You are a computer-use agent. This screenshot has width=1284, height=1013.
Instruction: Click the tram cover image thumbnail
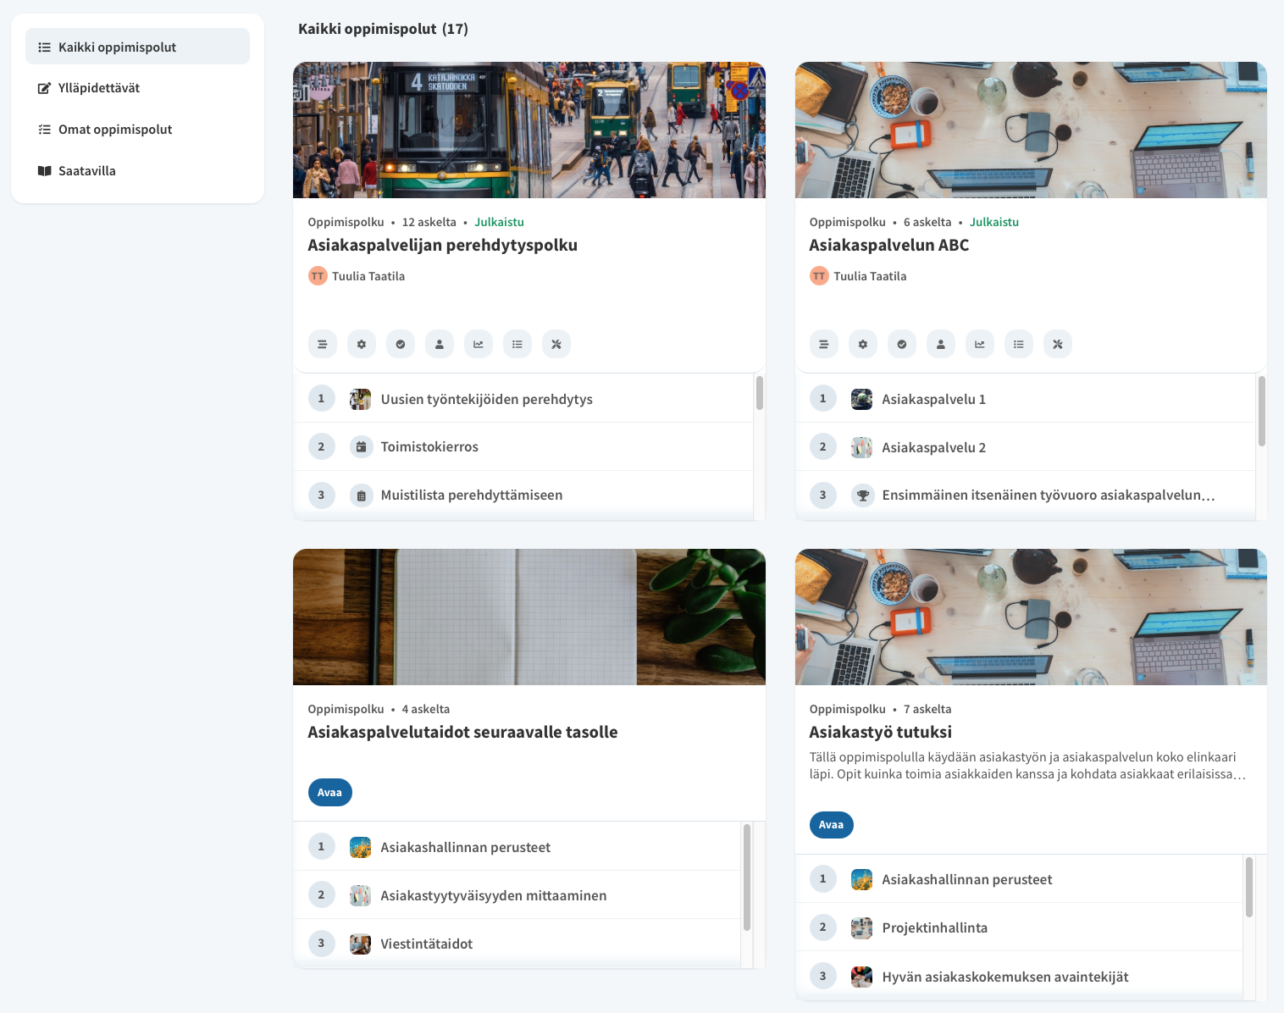point(529,130)
